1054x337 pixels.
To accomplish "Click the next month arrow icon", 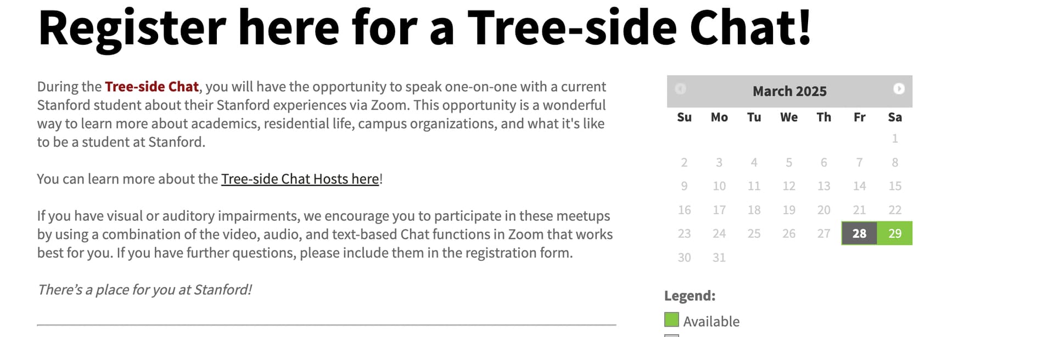I will pos(899,89).
